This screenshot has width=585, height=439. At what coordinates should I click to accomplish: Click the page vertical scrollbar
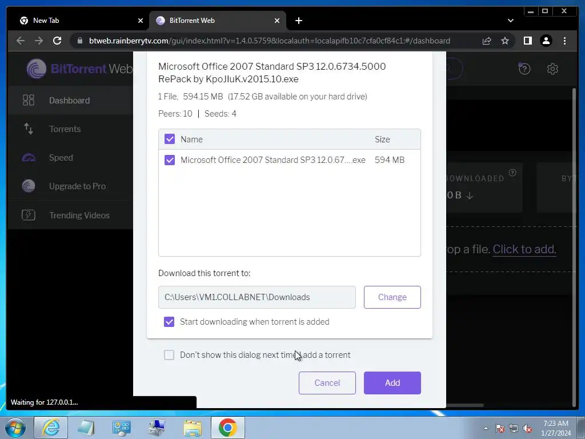[574, 246]
